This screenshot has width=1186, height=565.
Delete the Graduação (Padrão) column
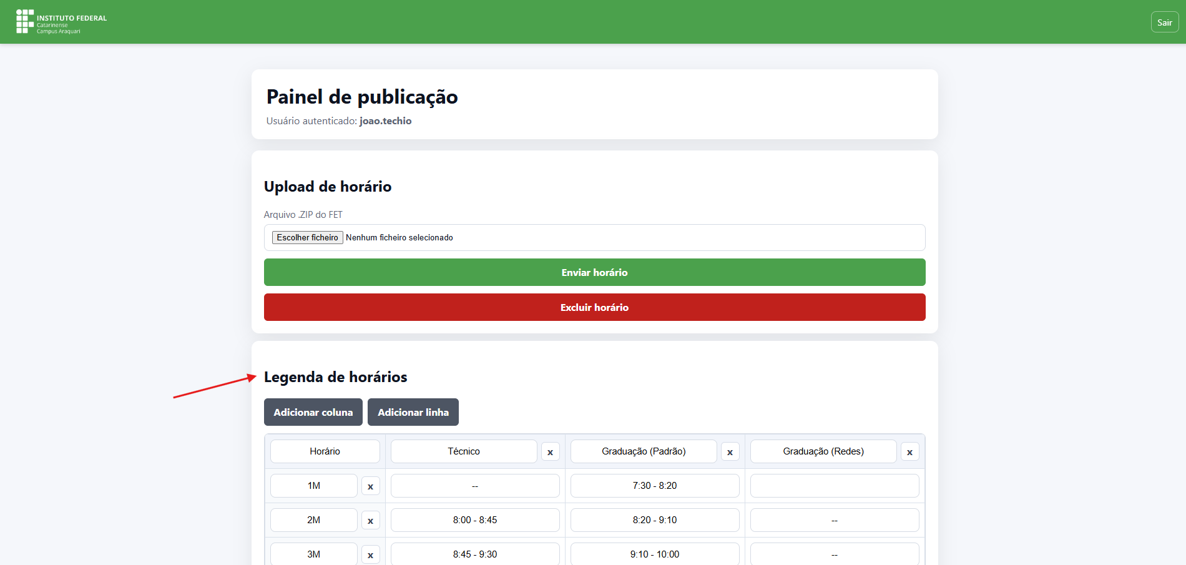click(730, 452)
